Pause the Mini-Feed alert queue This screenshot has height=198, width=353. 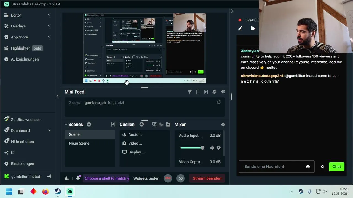[x=198, y=92]
